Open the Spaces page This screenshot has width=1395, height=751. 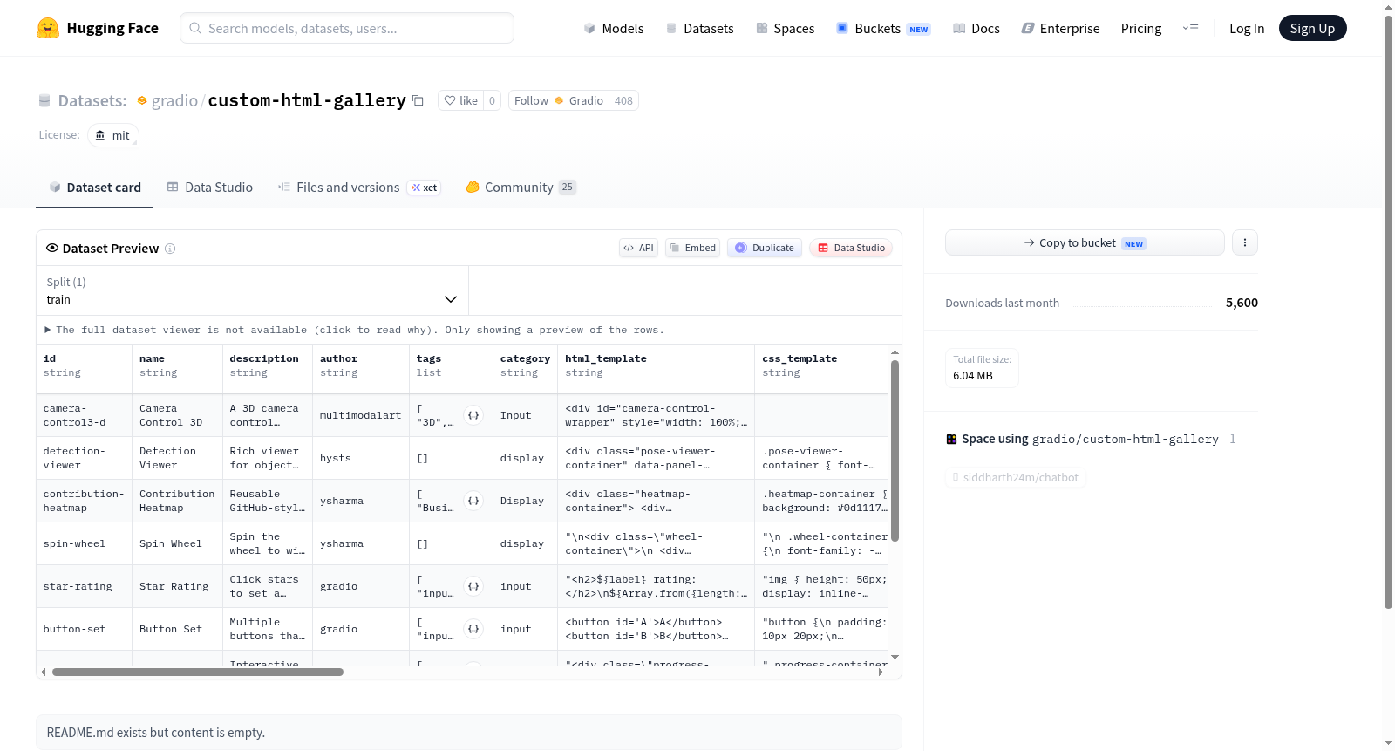786,29
